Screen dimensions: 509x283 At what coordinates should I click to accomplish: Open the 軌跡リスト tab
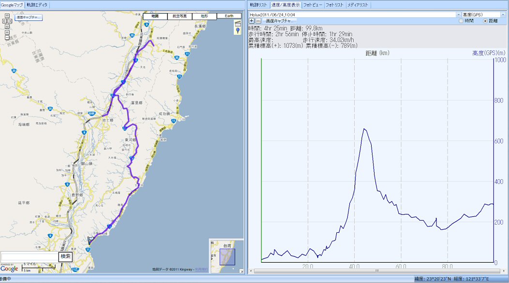point(258,5)
